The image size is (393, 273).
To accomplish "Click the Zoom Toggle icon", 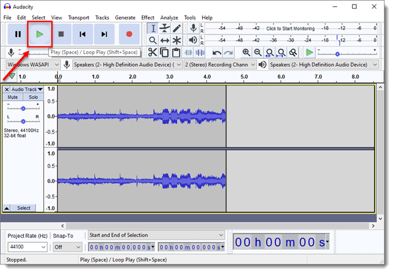I will tap(293, 53).
